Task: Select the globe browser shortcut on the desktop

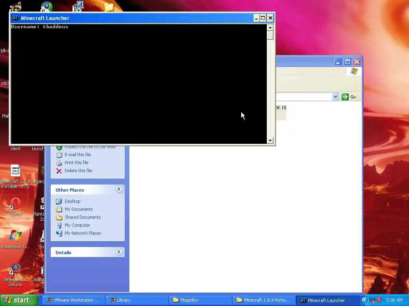Action: [47, 6]
